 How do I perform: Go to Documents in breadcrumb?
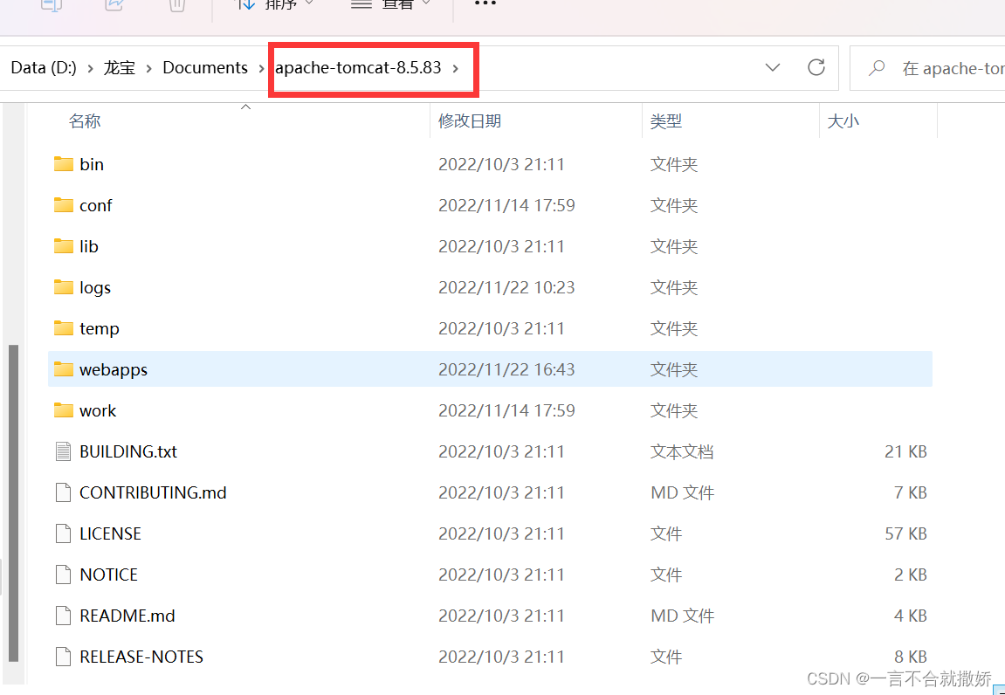pyautogui.click(x=205, y=68)
